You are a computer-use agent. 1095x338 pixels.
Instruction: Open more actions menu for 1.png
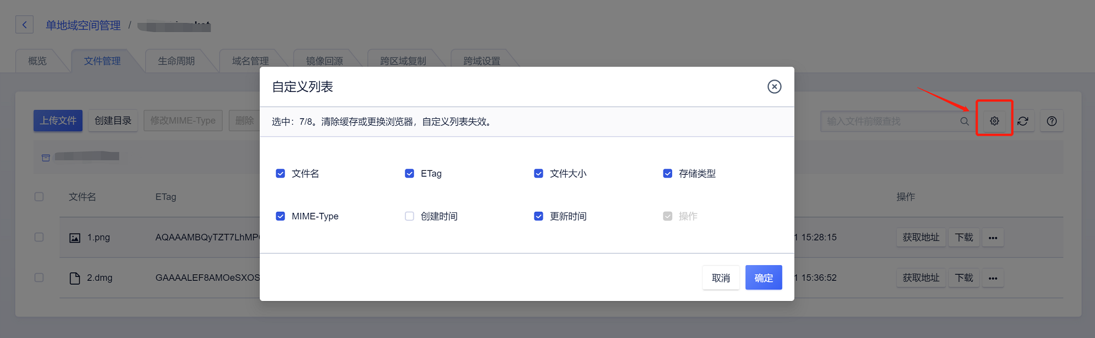993,238
